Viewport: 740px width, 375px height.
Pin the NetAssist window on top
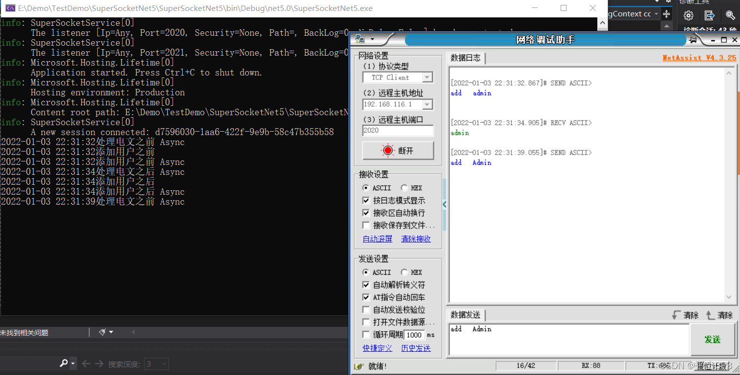pyautogui.click(x=707, y=40)
